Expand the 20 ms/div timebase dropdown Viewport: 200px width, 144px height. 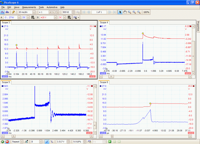(x=34, y=12)
